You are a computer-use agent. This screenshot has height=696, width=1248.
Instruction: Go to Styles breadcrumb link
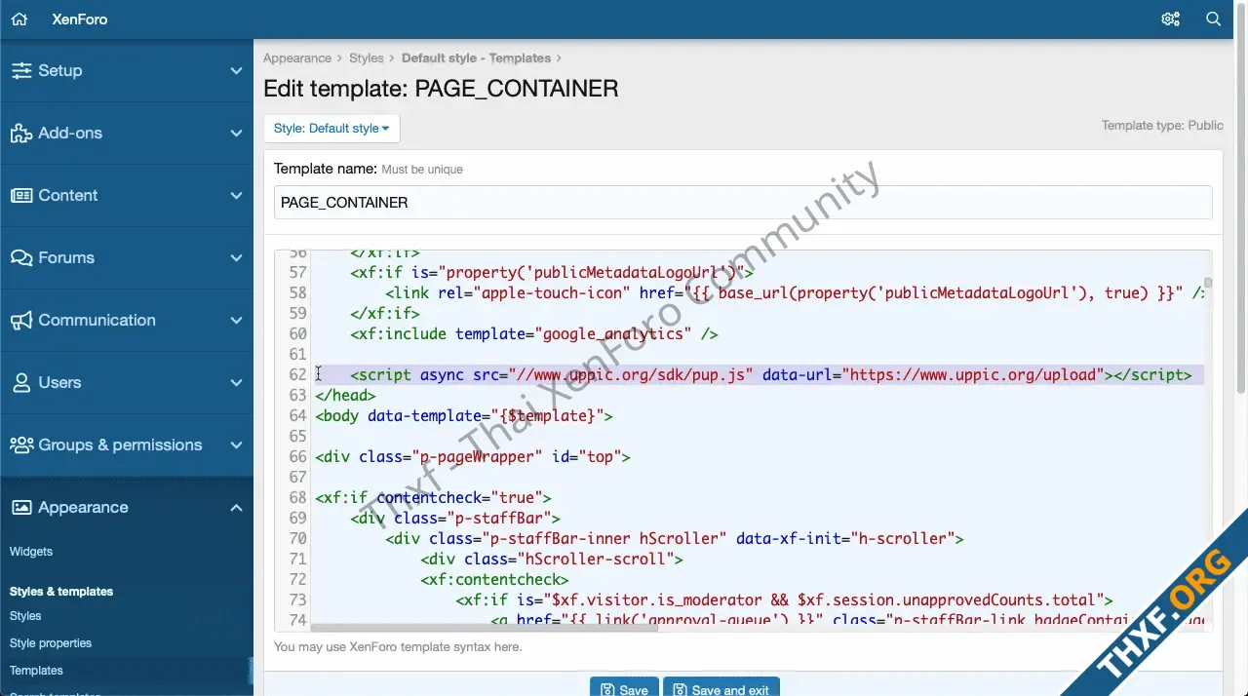coord(367,58)
